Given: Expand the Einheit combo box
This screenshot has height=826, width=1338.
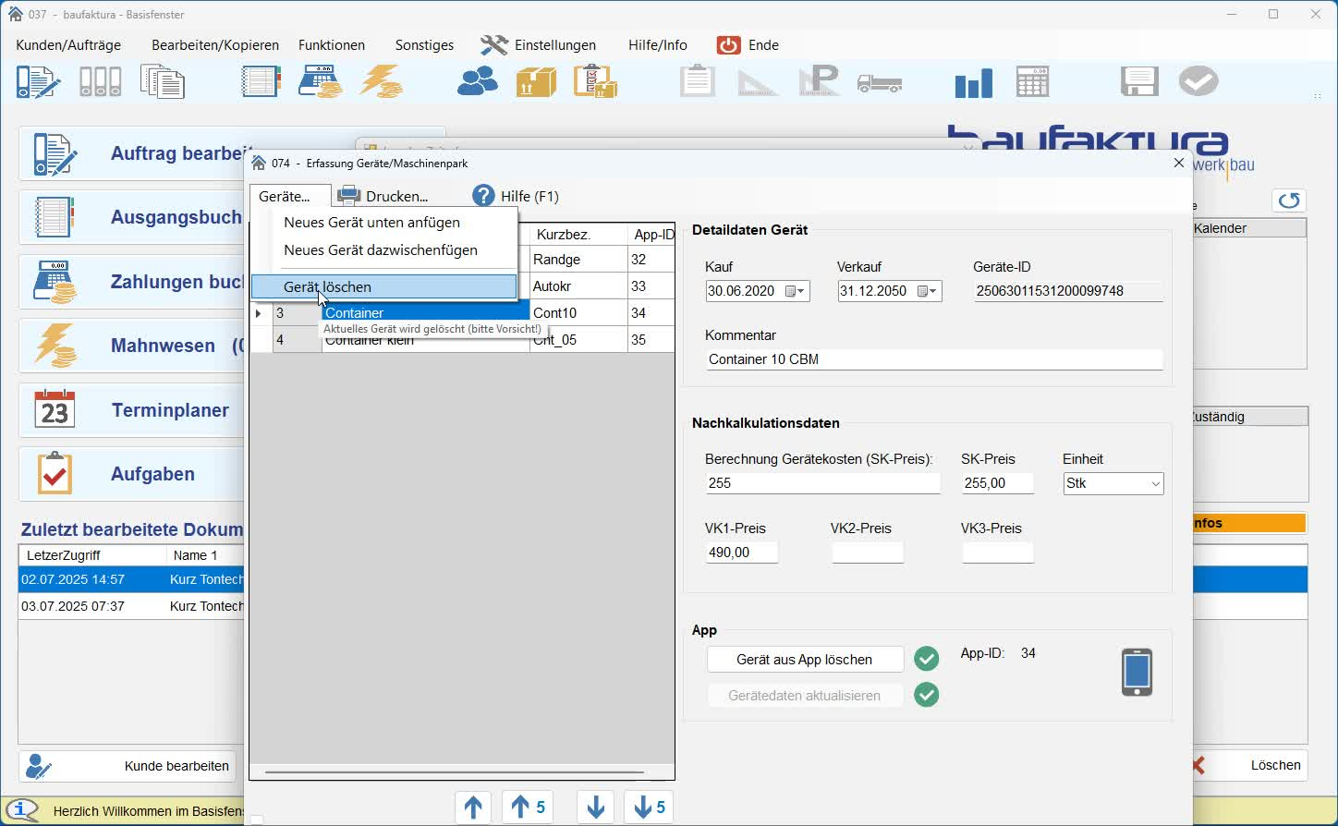Looking at the screenshot, I should pyautogui.click(x=1155, y=484).
